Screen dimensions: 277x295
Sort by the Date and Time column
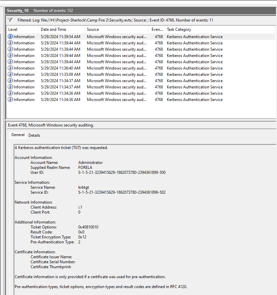click(x=61, y=29)
